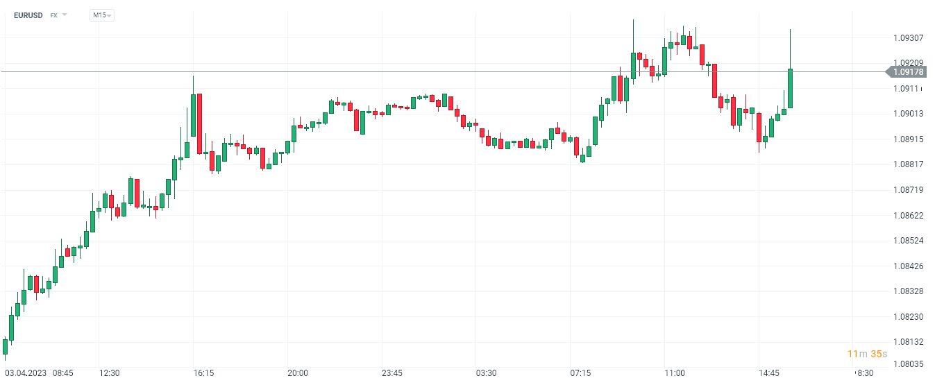Viewport: 935px width, 385px height.
Task: Click the 1.09307 price axis label
Action: [908, 37]
